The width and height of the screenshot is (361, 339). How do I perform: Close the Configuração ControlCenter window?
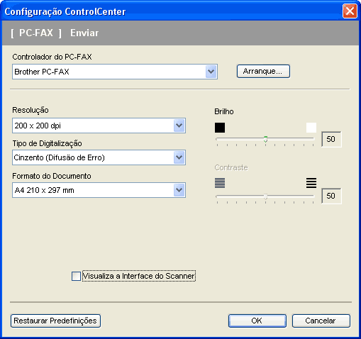(350, 11)
